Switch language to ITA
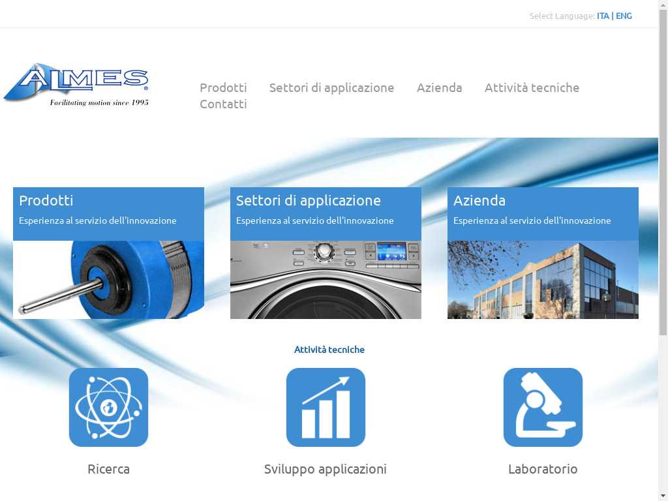 (603, 16)
